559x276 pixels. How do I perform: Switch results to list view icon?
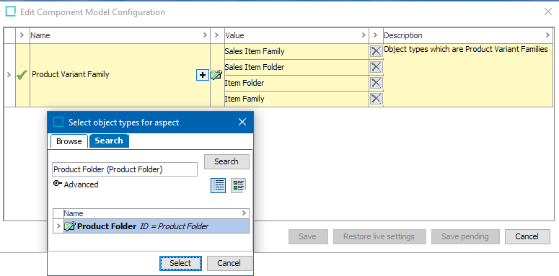tap(218, 185)
